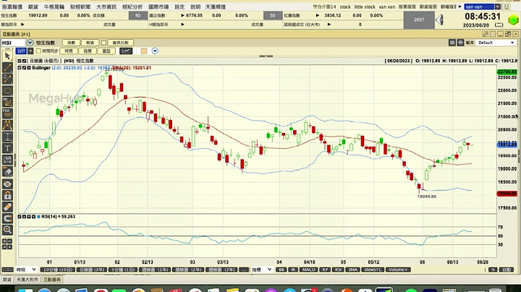
Task: Select the trend line drawing tool
Action: click(x=7, y=68)
